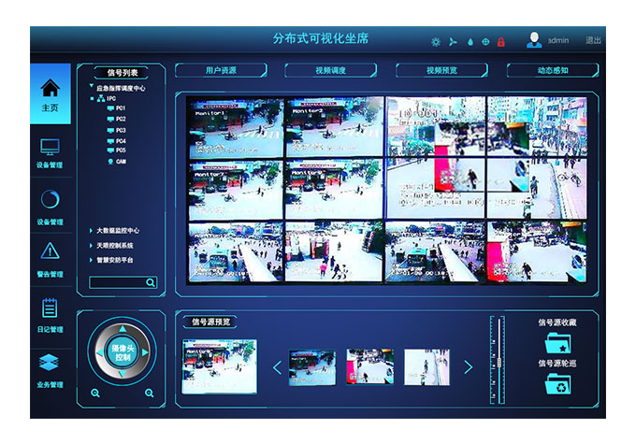636x444 pixels.
Task: Click the water droplet icon in header
Action: 470,42
